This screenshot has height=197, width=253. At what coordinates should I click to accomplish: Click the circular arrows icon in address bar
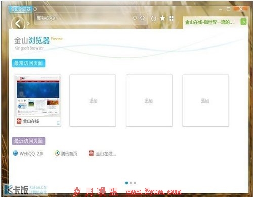pyautogui.click(x=143, y=18)
